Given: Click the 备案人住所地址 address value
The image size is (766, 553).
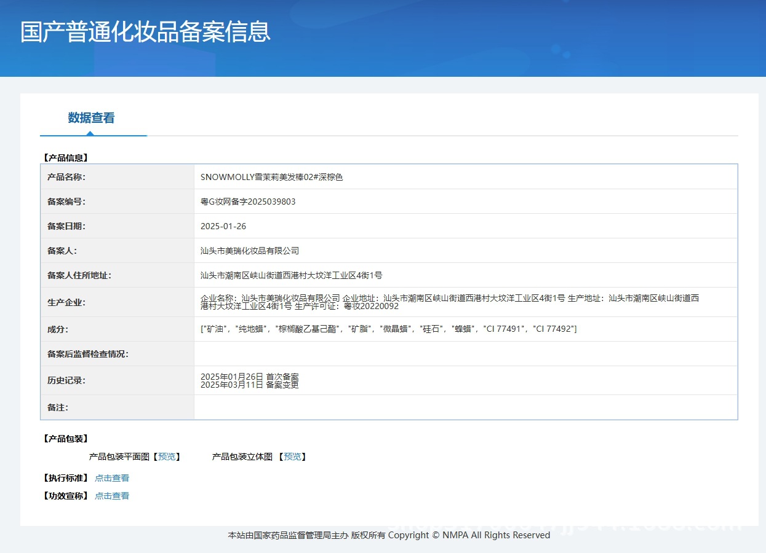Looking at the screenshot, I should pyautogui.click(x=291, y=275).
